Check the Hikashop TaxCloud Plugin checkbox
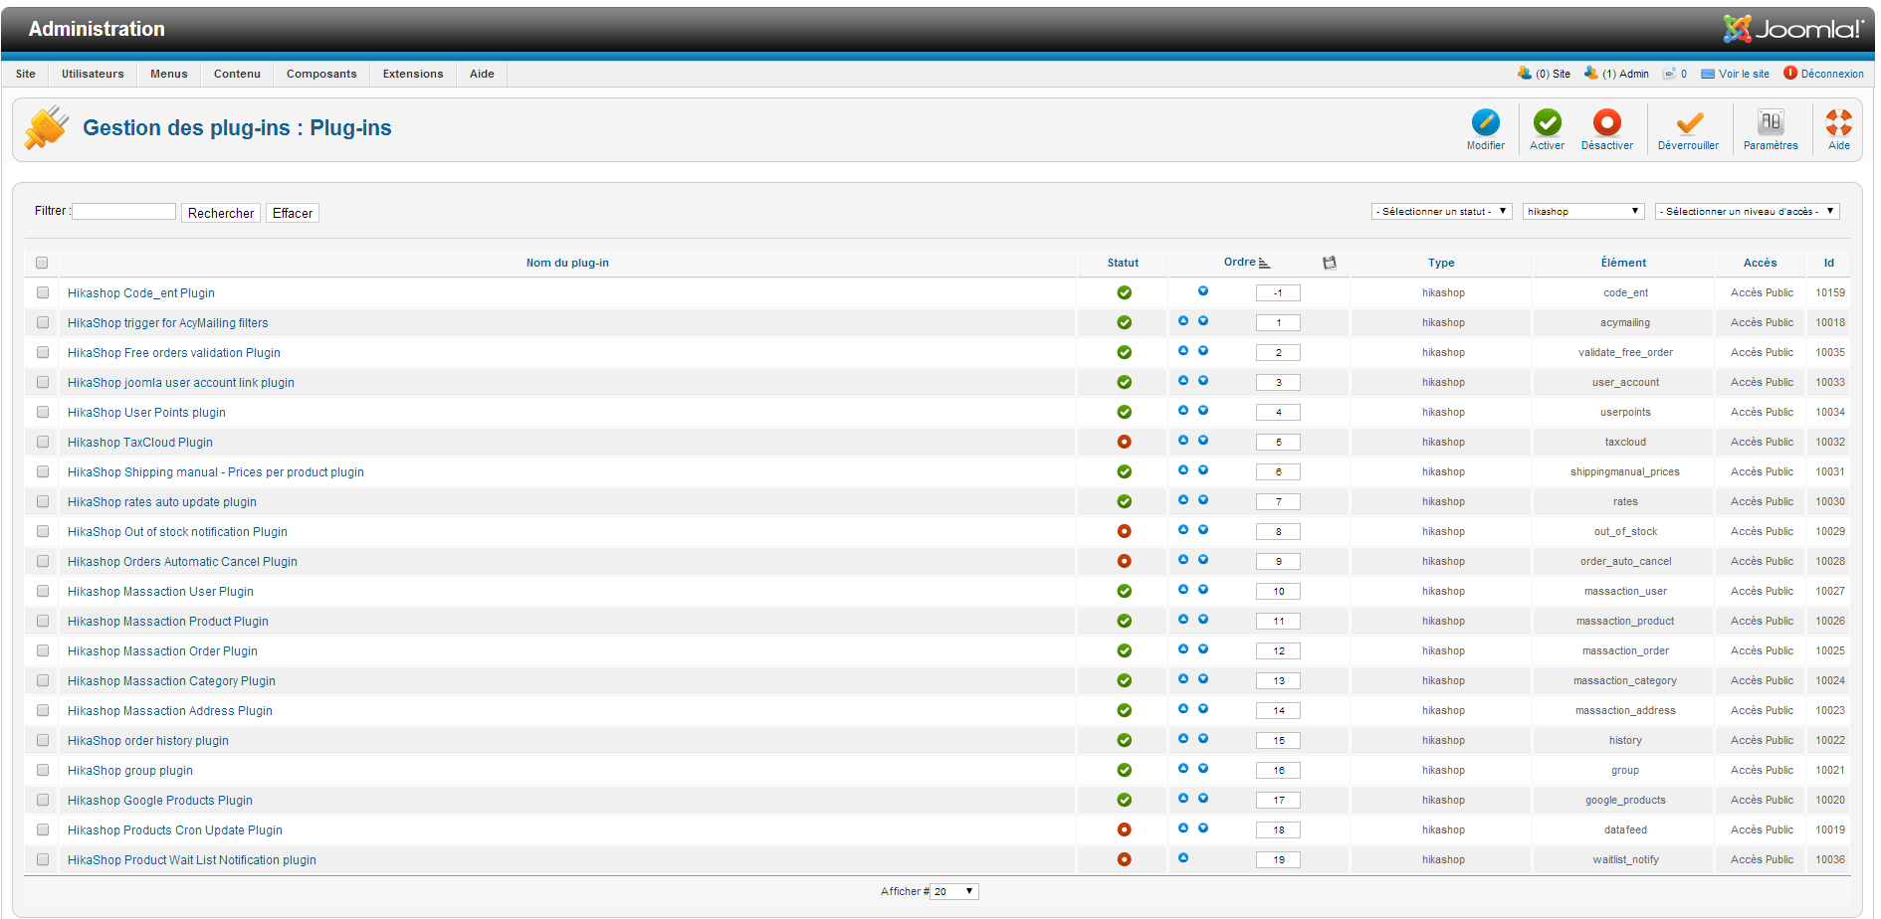The width and height of the screenshot is (1881, 919). coord(43,442)
